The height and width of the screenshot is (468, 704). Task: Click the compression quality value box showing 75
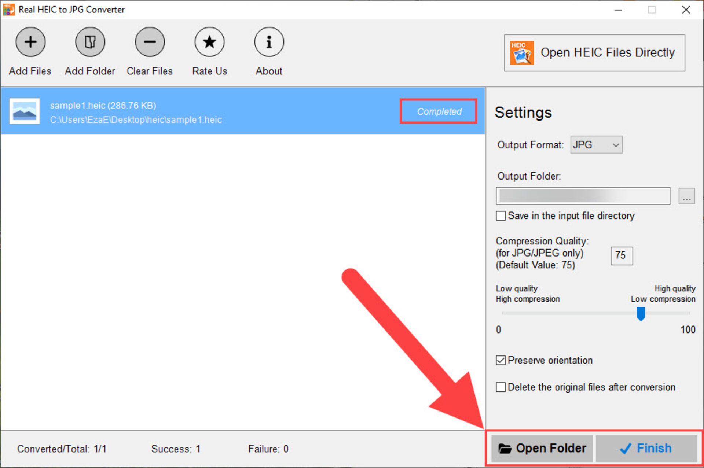click(621, 255)
